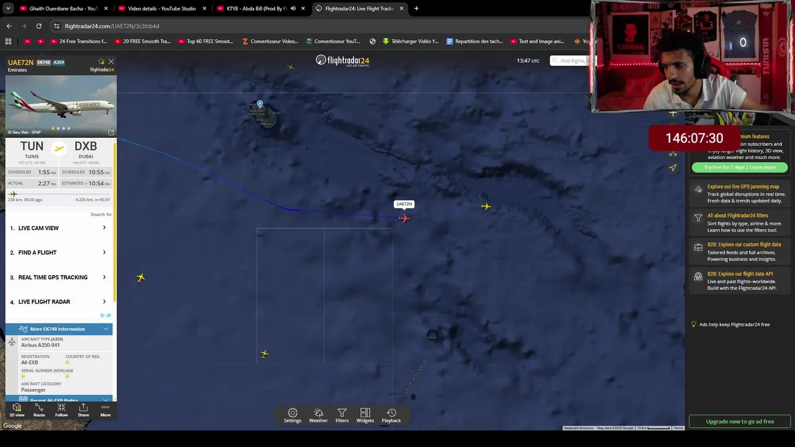Select the first photo carousel dot
795x447 pixels.
53,129
